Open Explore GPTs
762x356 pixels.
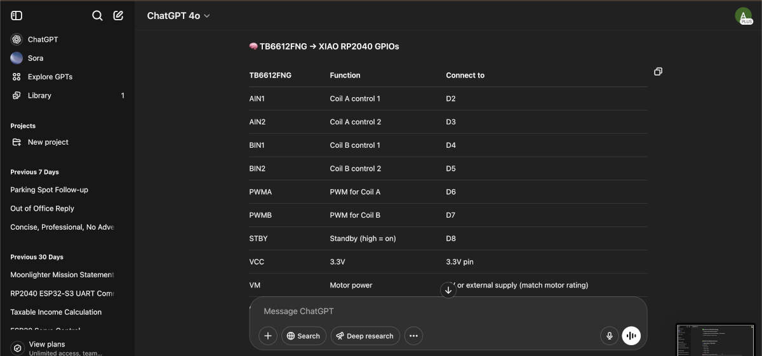[x=67, y=77]
